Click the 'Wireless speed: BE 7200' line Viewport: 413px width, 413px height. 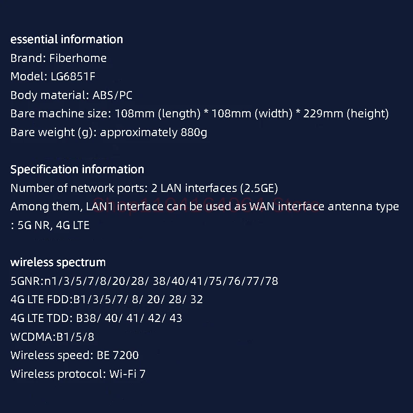(75, 355)
